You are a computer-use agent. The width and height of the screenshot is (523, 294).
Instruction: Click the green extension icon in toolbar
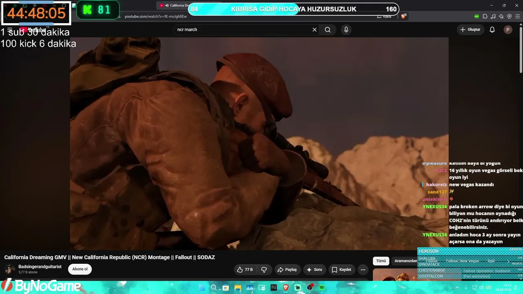[477, 16]
